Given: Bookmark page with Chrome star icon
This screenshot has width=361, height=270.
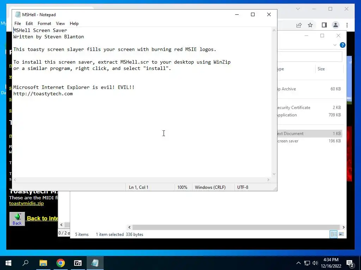Looking at the screenshot, I should (310, 25).
